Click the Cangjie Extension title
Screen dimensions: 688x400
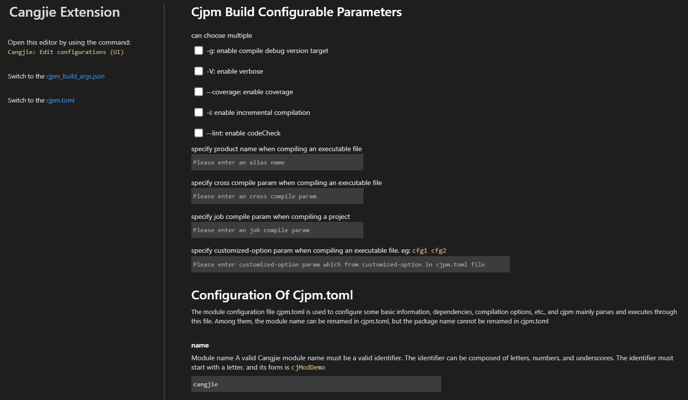tap(64, 12)
